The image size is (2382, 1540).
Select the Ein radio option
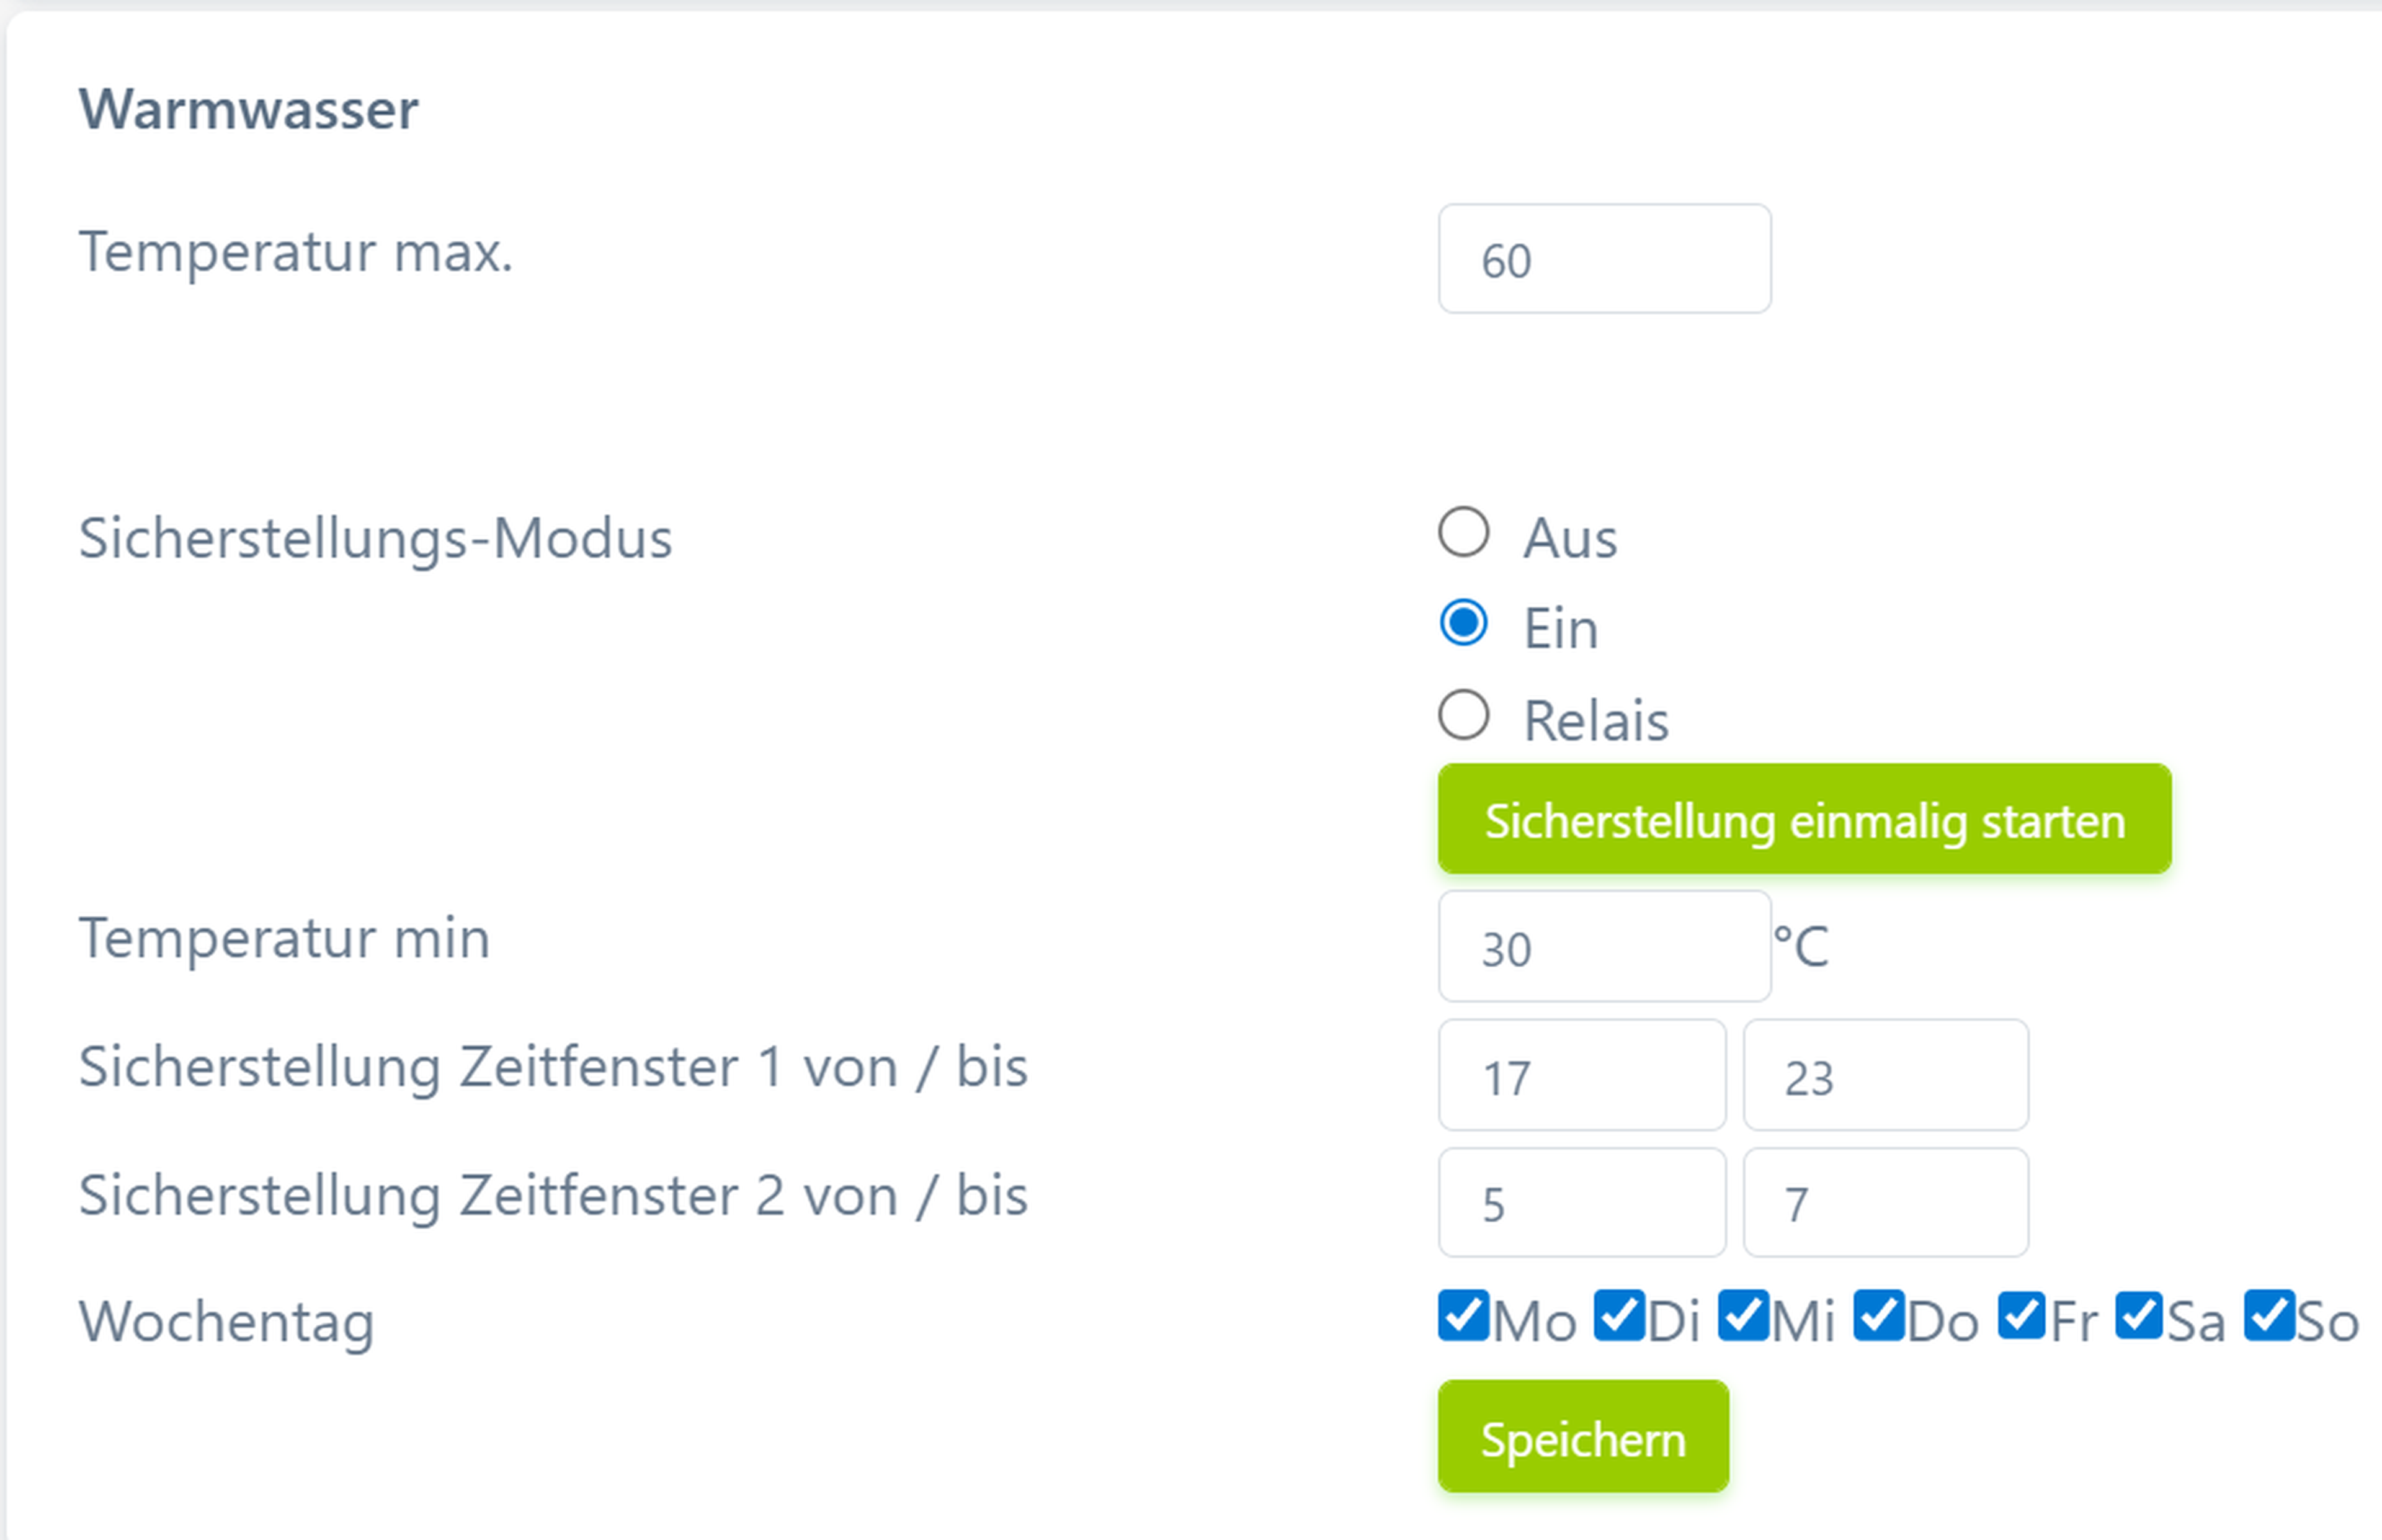[x=1463, y=624]
